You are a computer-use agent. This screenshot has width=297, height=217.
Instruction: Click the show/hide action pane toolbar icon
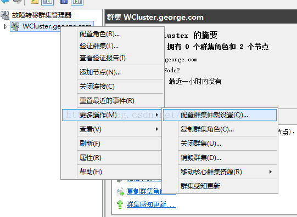pos(77,2)
